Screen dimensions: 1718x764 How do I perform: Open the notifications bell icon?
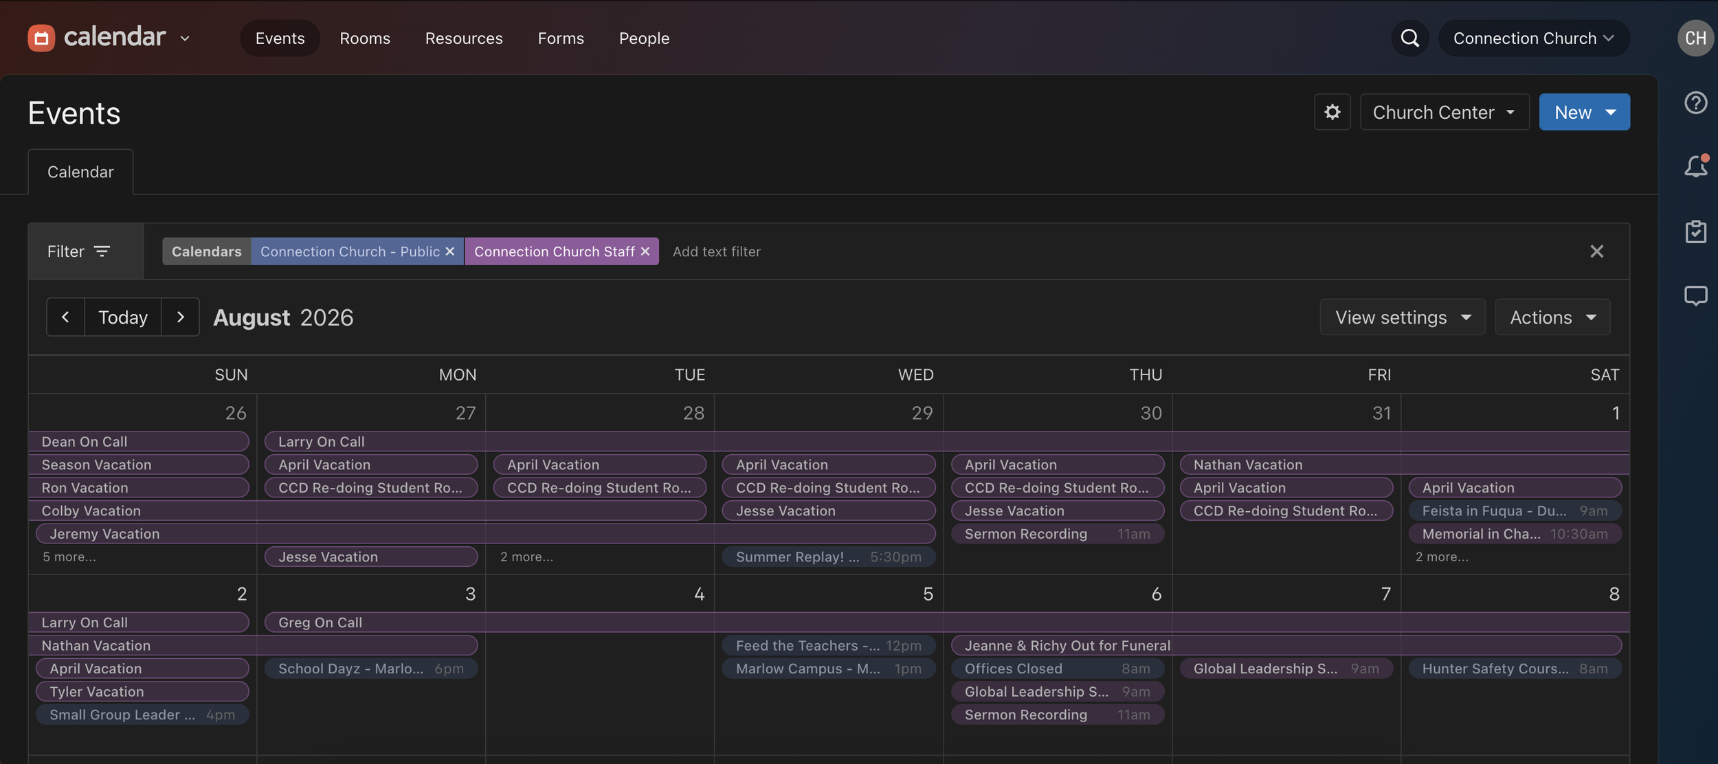pyautogui.click(x=1695, y=166)
